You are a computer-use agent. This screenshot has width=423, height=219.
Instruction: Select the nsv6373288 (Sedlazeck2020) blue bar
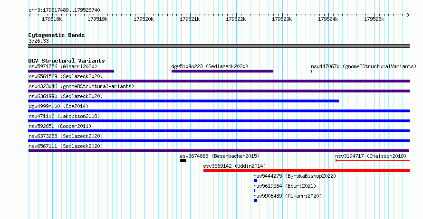coord(219,141)
